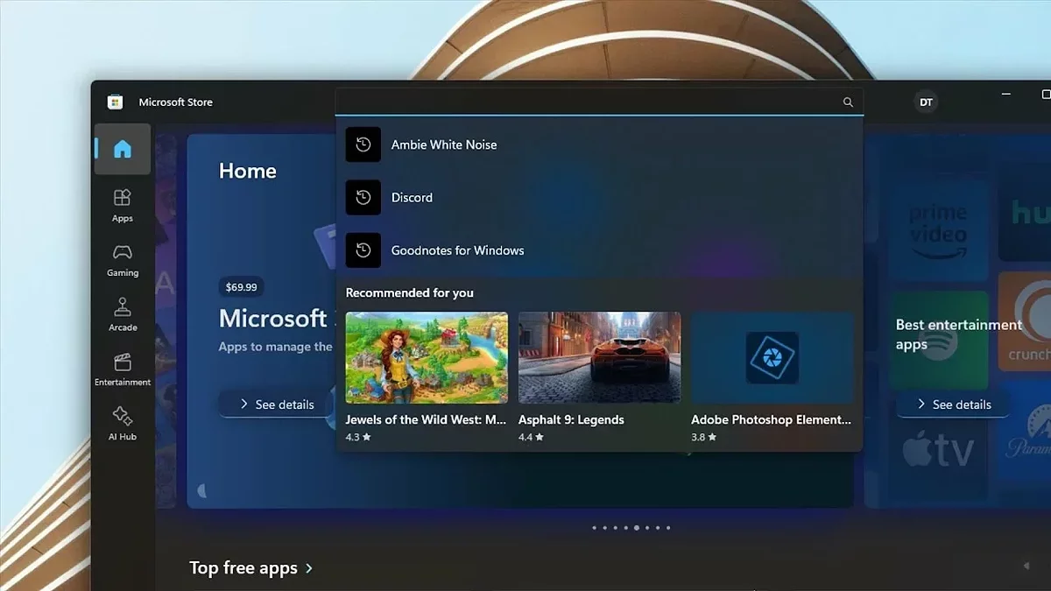Open the AI Hub section
The height and width of the screenshot is (591, 1051).
coord(123,423)
